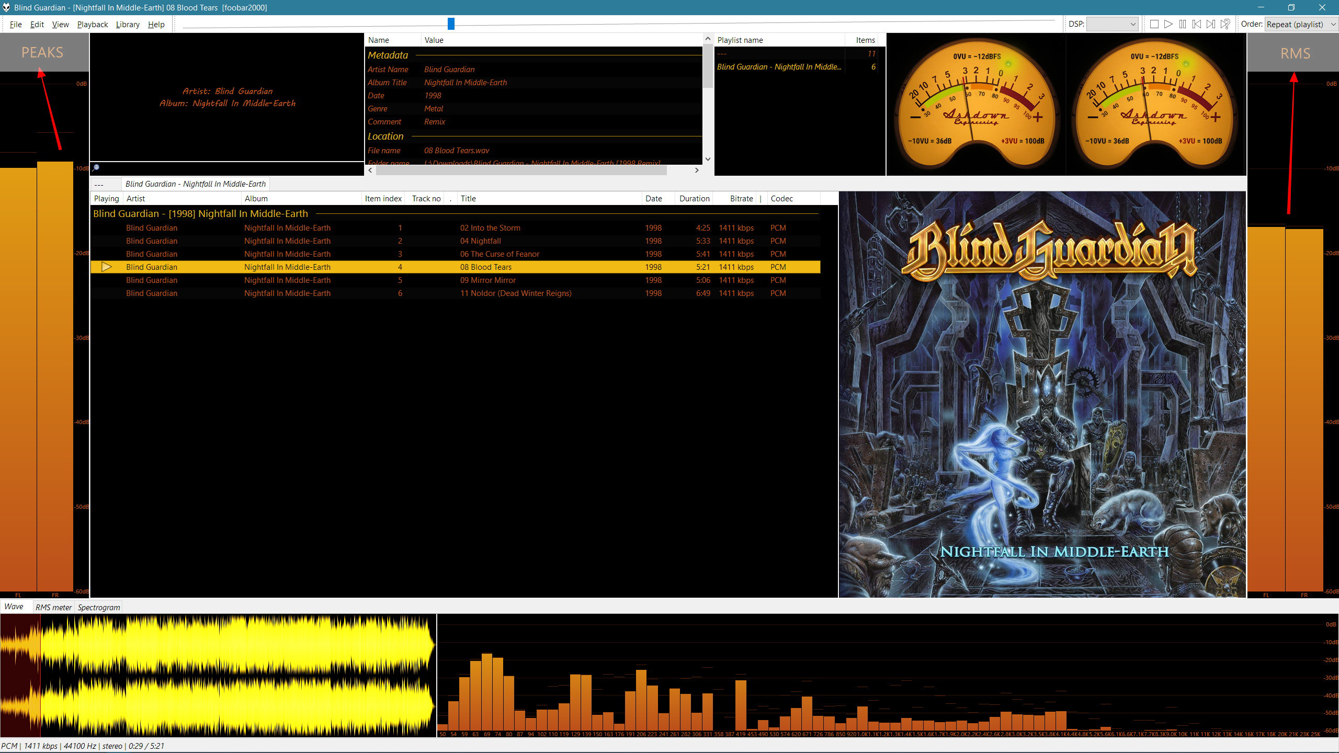Image resolution: width=1339 pixels, height=753 pixels.
Task: Skip to the previous track
Action: pyautogui.click(x=1197, y=24)
